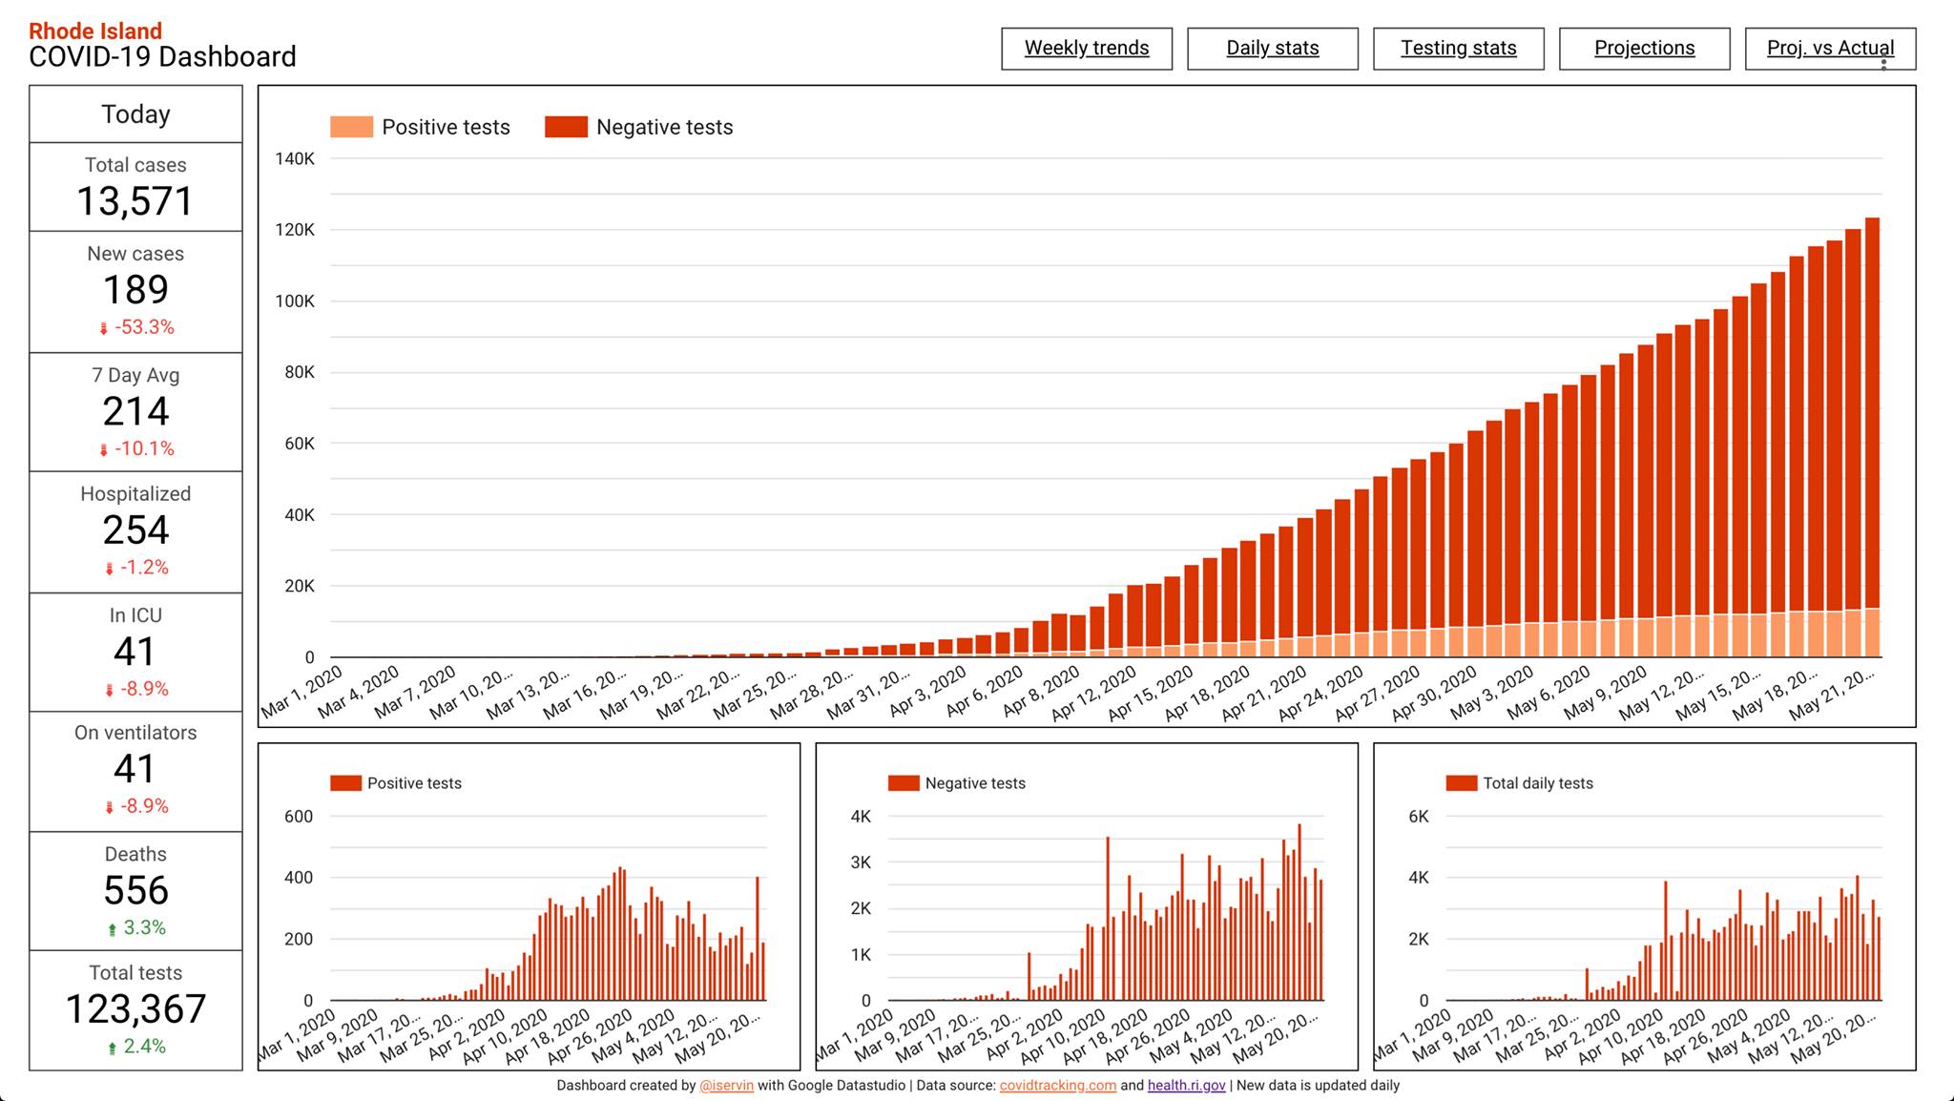
Task: Follow the health.ri.gov link
Action: [1186, 1086]
